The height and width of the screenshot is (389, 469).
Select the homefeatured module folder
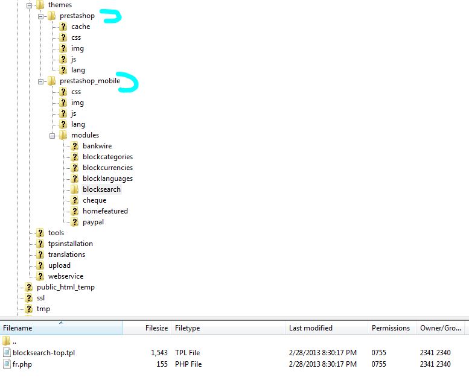point(105,211)
